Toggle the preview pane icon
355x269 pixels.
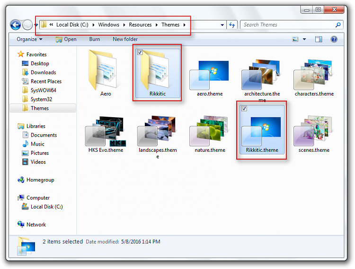coord(319,39)
